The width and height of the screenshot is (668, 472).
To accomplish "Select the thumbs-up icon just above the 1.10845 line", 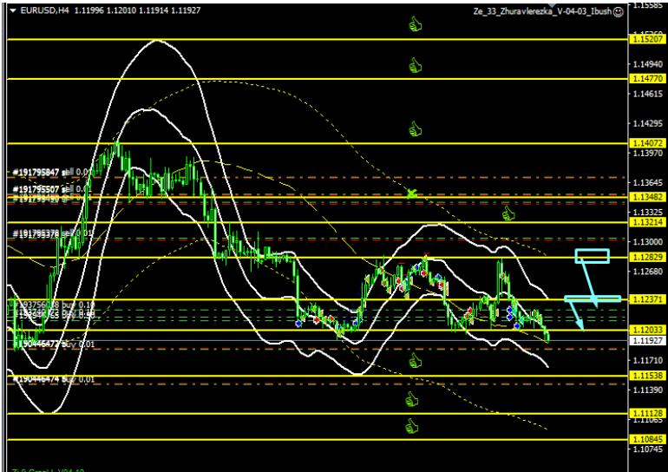I will click(411, 426).
